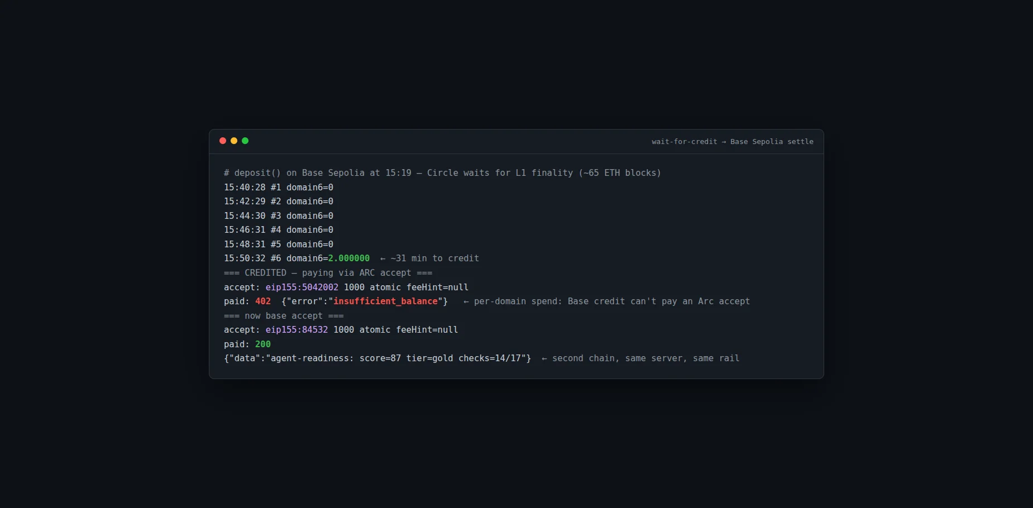
Task: Click the chain id "eip155:5042002"
Action: (x=302, y=287)
